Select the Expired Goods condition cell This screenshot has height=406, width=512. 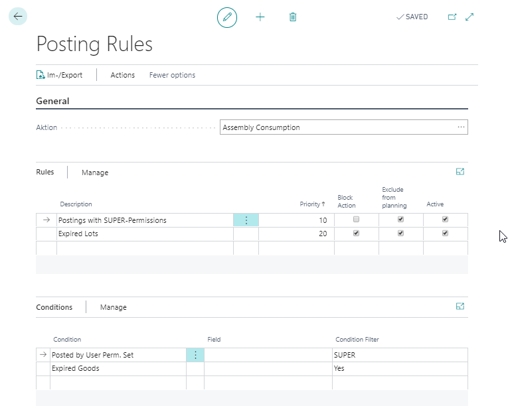[x=118, y=368]
